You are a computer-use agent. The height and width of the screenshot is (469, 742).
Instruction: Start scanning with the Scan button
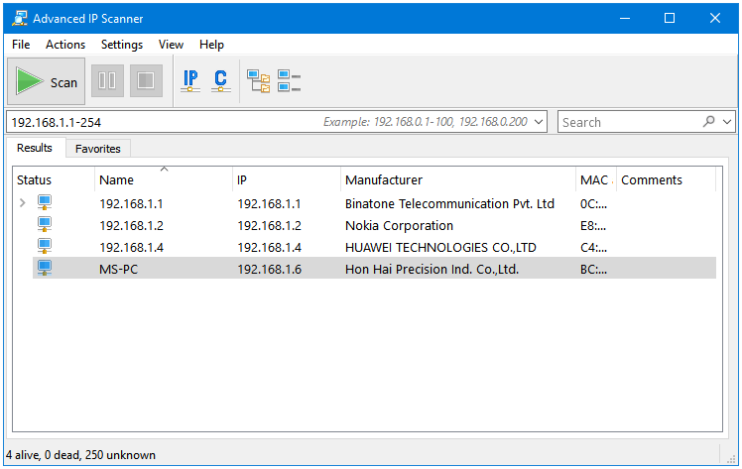46,81
